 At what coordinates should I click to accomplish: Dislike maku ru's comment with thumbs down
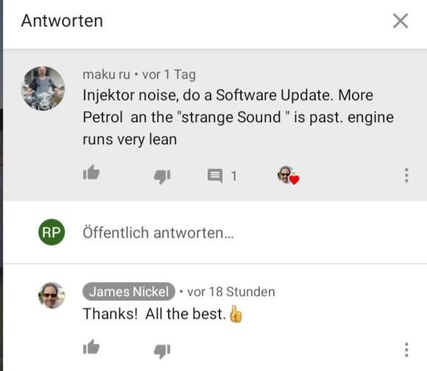[162, 177]
